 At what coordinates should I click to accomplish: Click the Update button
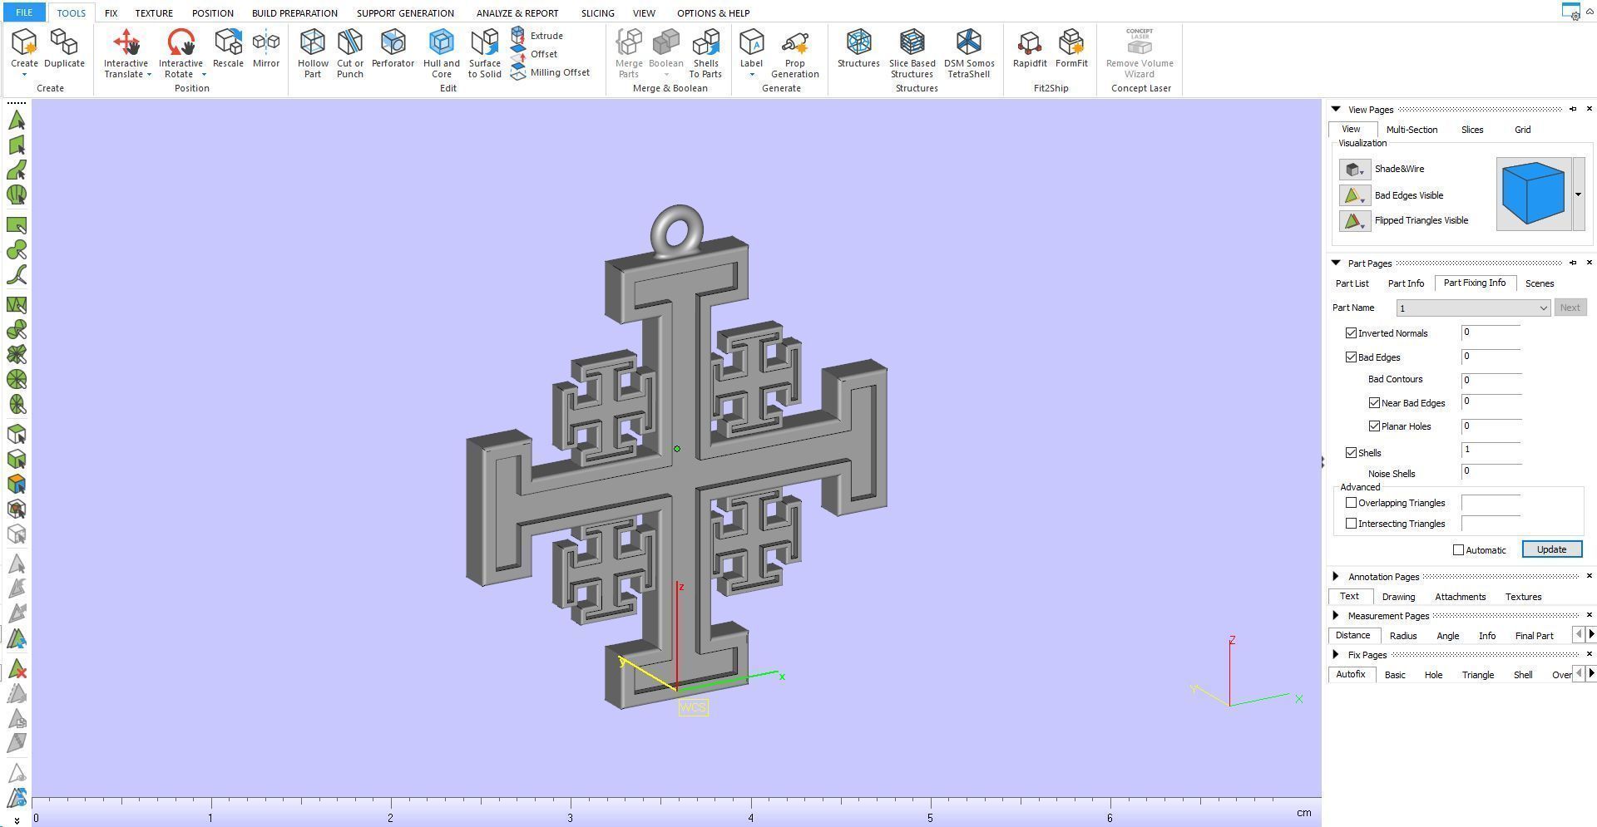[x=1551, y=549]
